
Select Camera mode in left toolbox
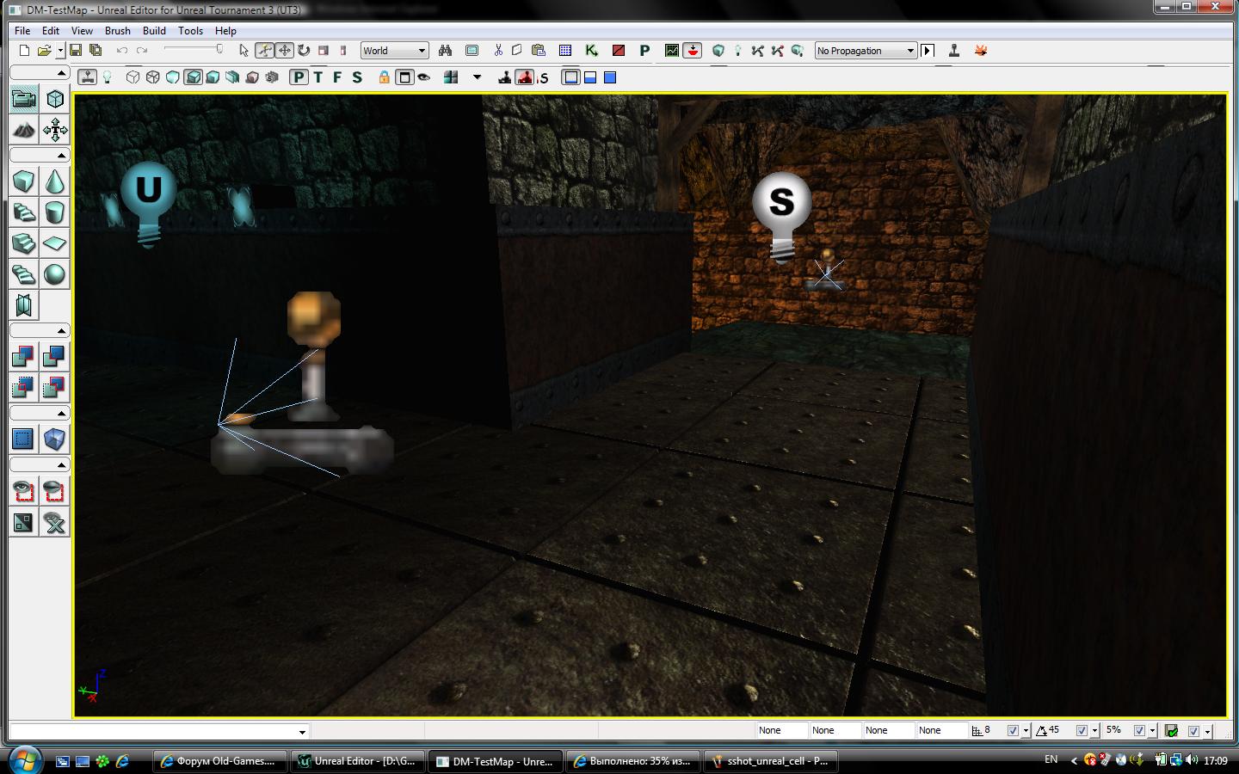point(24,99)
